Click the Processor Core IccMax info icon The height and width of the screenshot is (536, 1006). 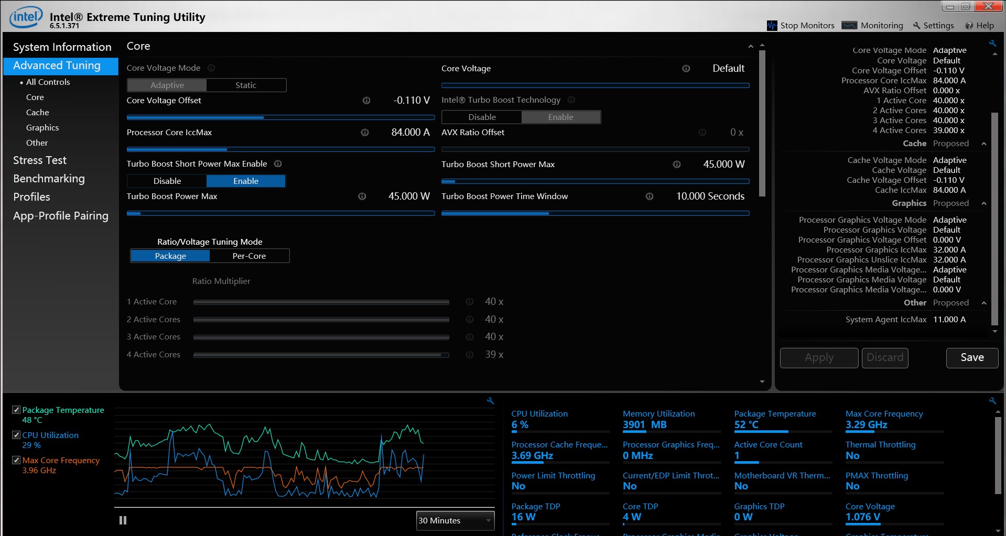tap(365, 133)
